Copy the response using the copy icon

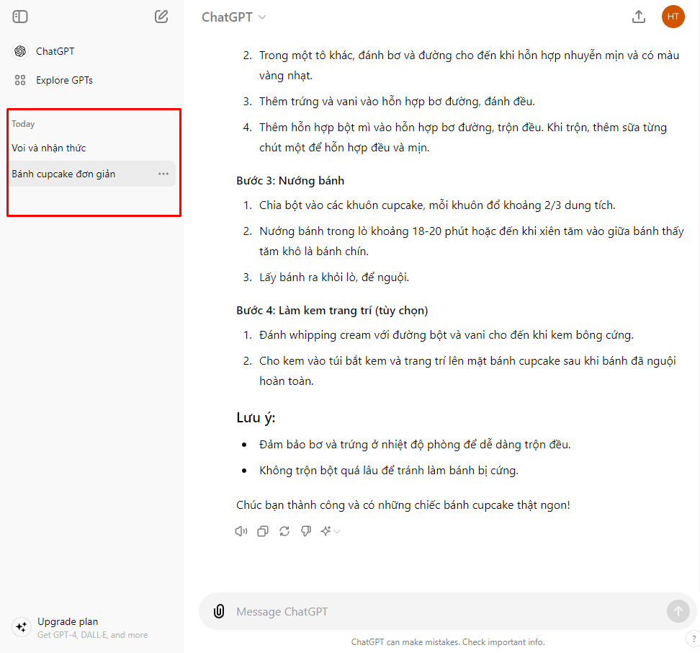click(263, 531)
